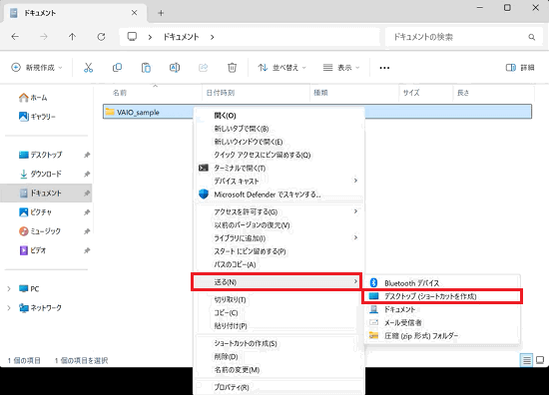This screenshot has width=549, height=395.
Task: Click chevron after ドキュメント in address bar
Action: click(x=213, y=37)
